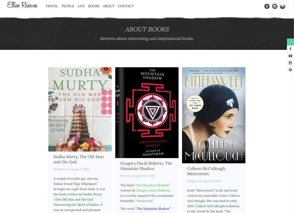Open the PEOPLE menu item
294x213 pixels.
tap(68, 6)
